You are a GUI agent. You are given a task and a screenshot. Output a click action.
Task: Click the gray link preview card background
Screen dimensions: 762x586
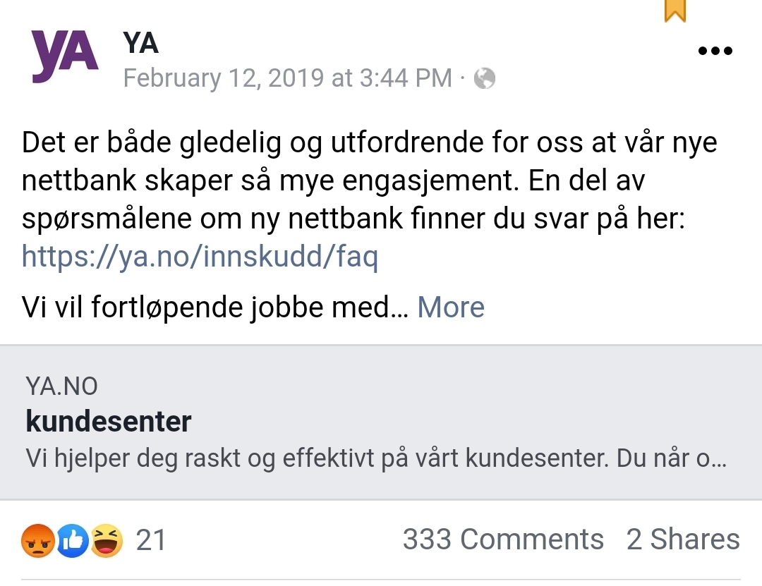(381, 422)
